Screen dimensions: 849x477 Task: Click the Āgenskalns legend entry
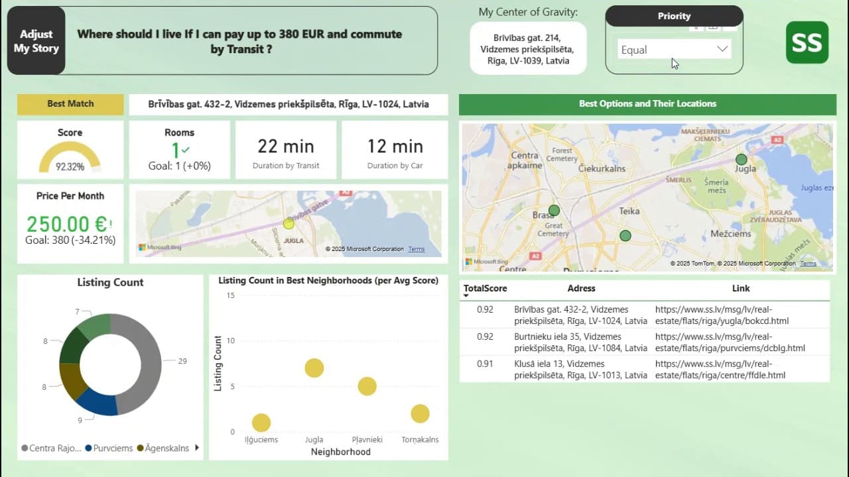[163, 448]
